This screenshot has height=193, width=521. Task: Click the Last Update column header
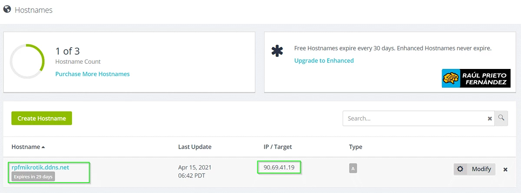(x=195, y=147)
